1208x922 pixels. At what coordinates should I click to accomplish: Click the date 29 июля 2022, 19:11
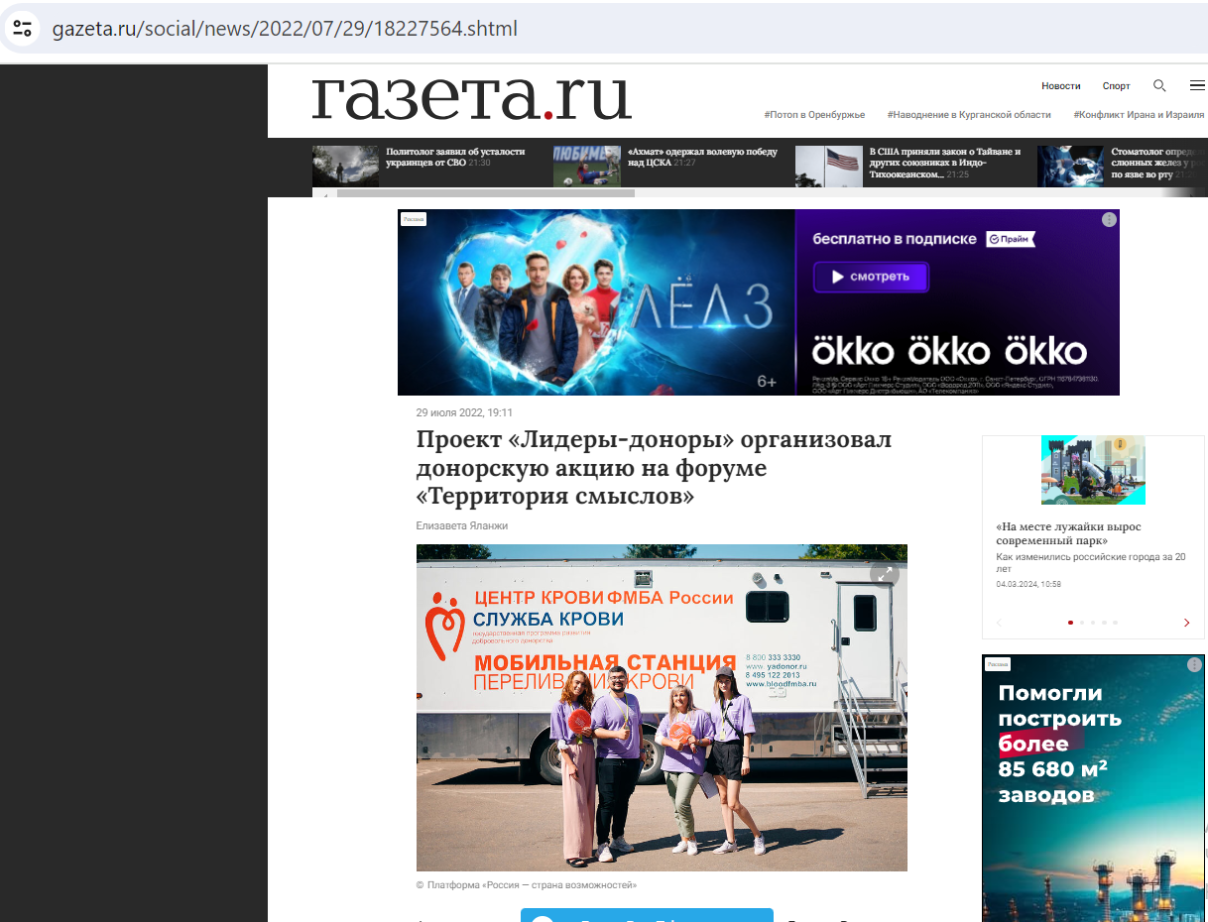464,412
